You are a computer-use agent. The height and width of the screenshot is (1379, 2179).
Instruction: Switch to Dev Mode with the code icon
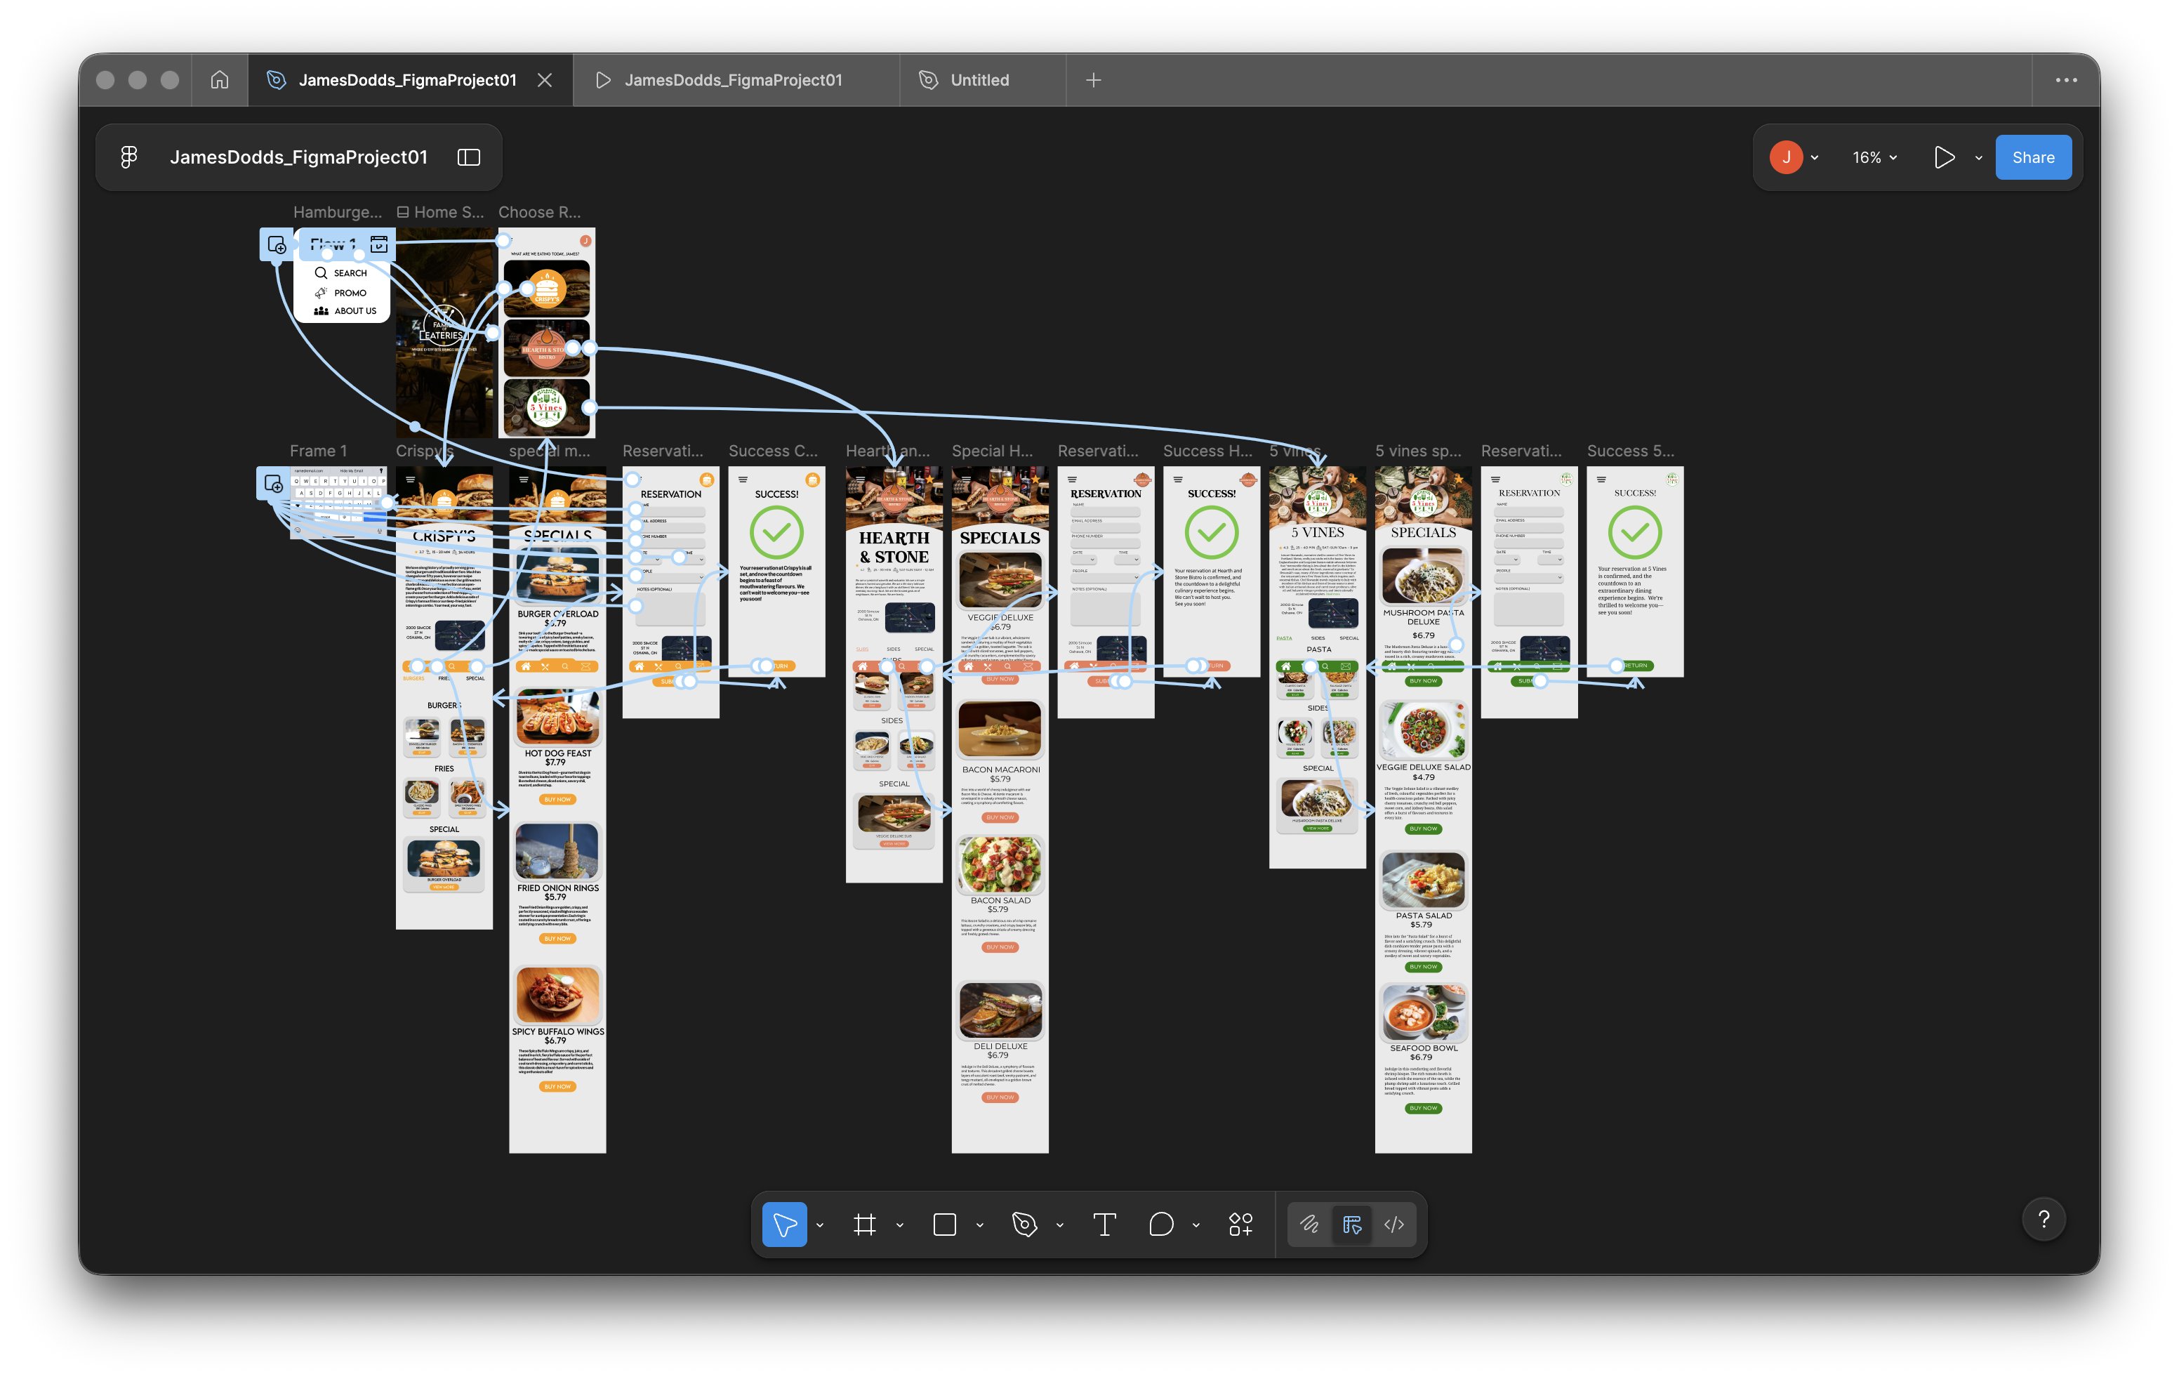(x=1394, y=1225)
